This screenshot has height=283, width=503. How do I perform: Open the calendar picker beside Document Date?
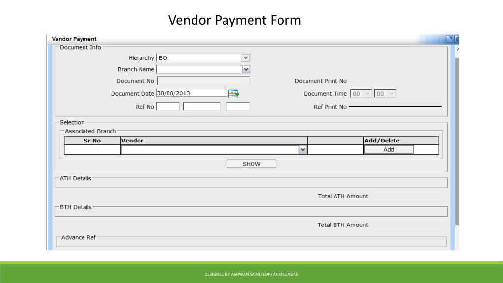click(x=234, y=94)
